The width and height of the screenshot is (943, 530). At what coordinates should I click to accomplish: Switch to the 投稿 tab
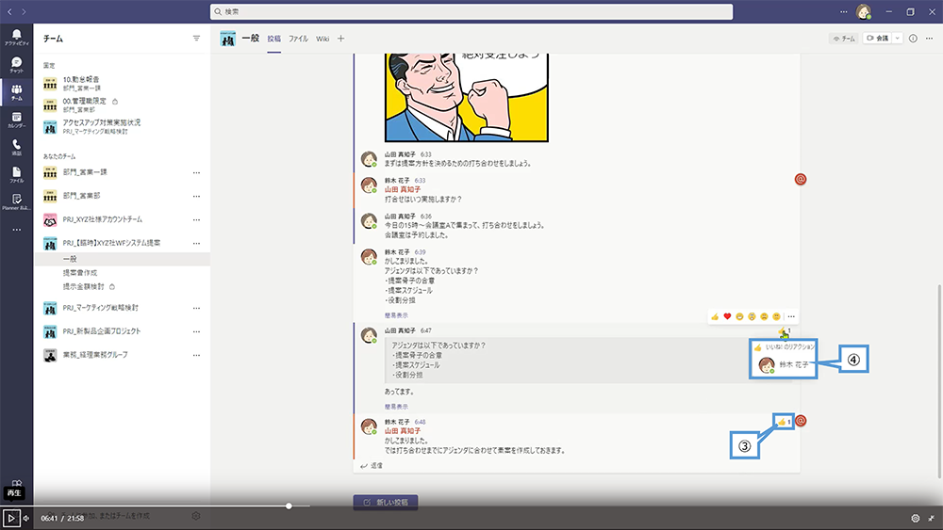(274, 39)
